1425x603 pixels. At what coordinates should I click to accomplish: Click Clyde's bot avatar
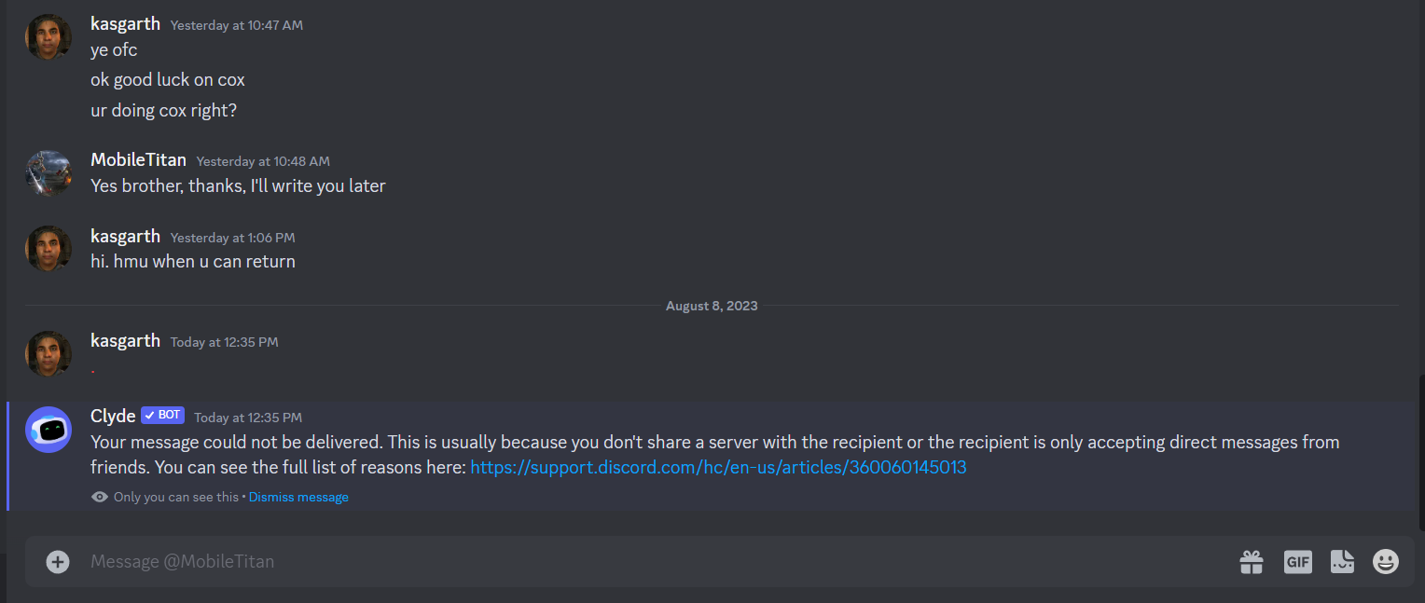(48, 430)
